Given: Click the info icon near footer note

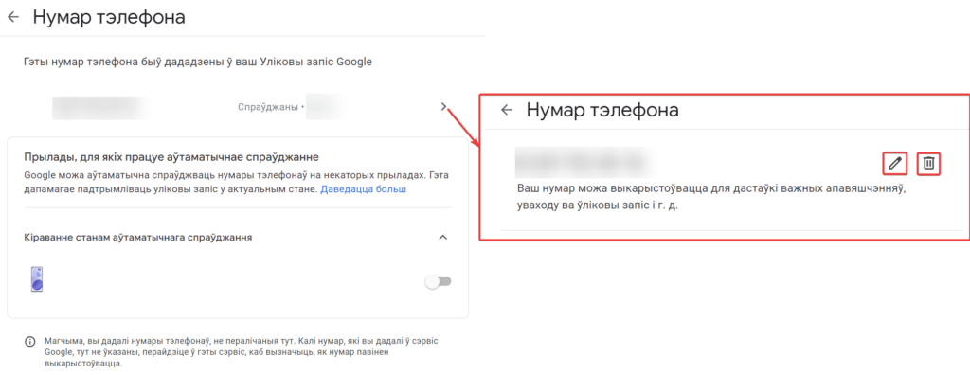Looking at the screenshot, I should (29, 342).
